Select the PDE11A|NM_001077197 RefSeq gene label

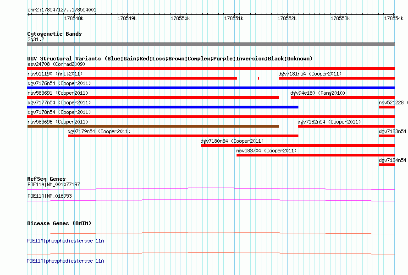(54, 185)
